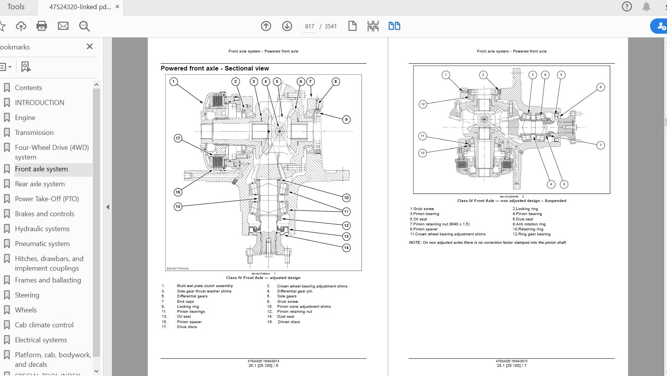
Task: Click the bookmark icon beside Transmission
Action: coord(7,133)
